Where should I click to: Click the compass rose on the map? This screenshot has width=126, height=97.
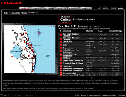39,33
